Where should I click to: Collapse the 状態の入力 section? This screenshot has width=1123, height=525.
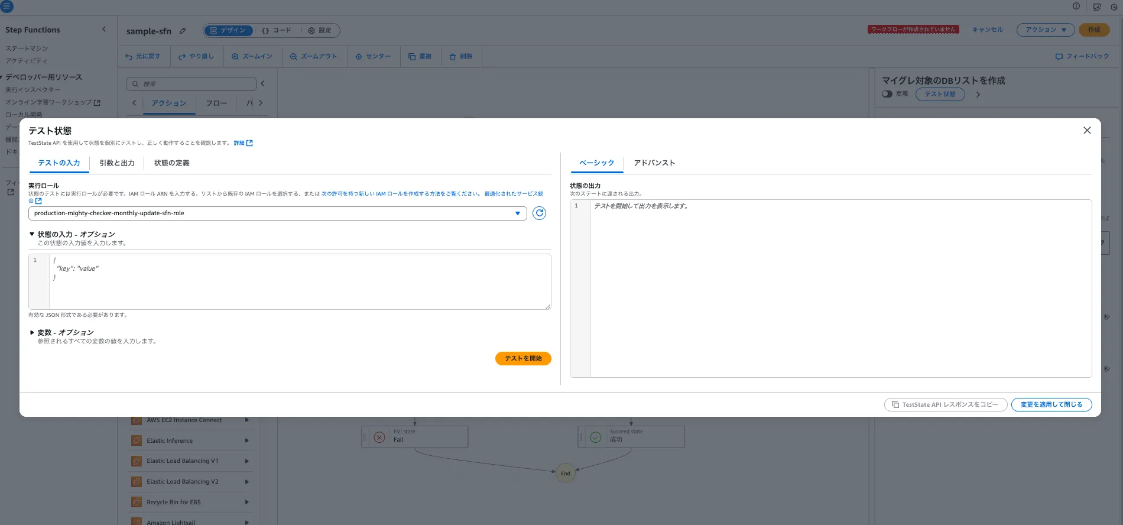click(32, 234)
